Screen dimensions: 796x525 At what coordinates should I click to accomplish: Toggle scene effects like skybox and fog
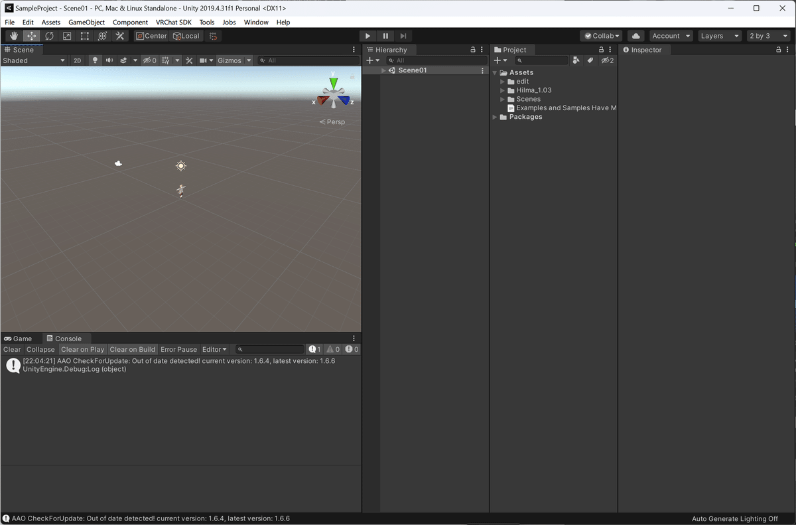tap(124, 60)
